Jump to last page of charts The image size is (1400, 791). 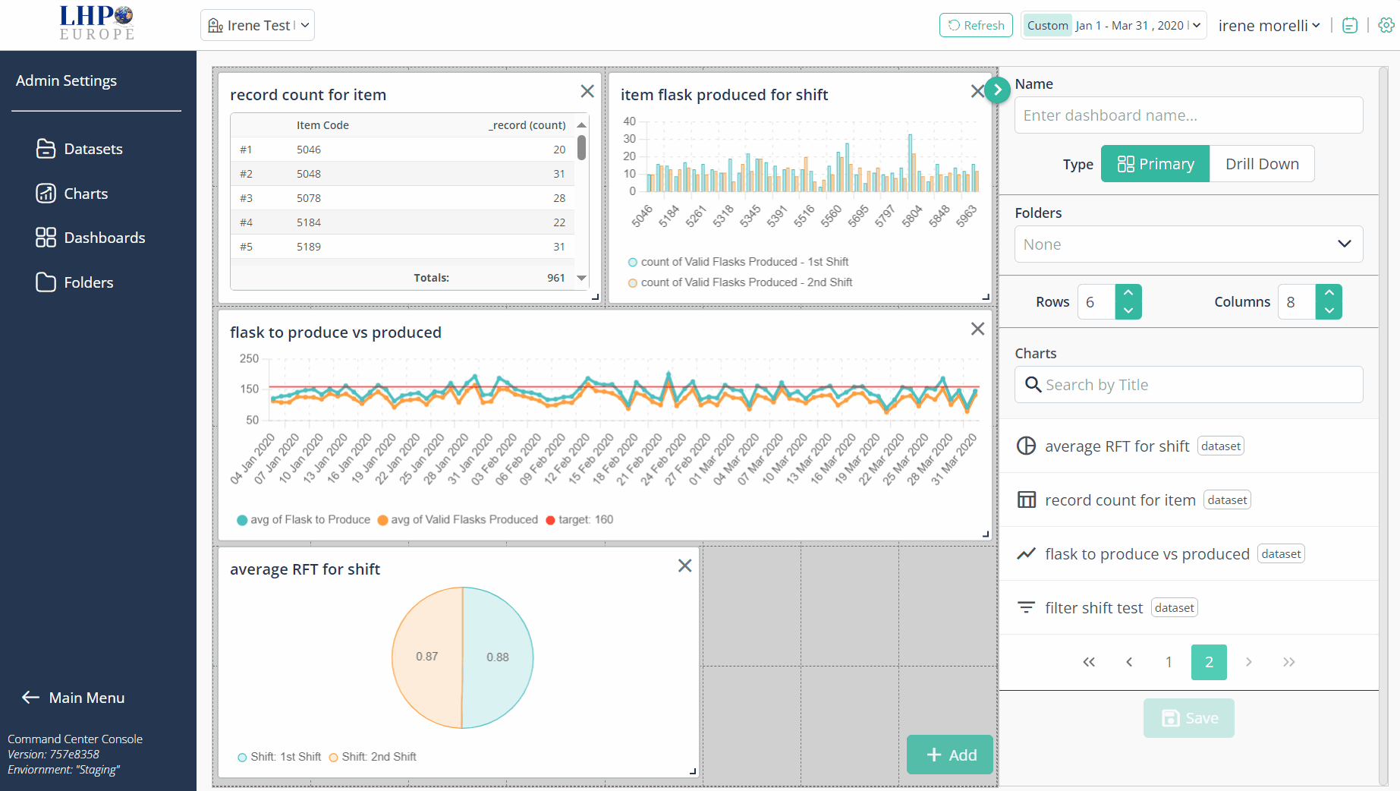point(1288,662)
